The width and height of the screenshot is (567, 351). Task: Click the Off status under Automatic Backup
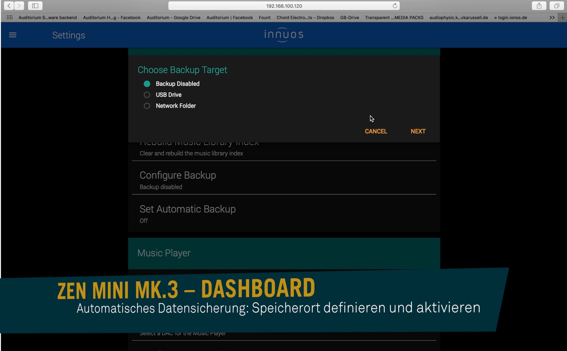pos(144,221)
